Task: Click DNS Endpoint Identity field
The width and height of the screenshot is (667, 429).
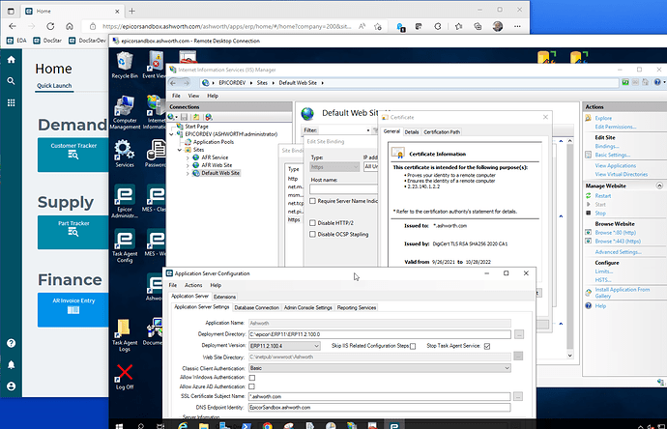Action: 380,408
